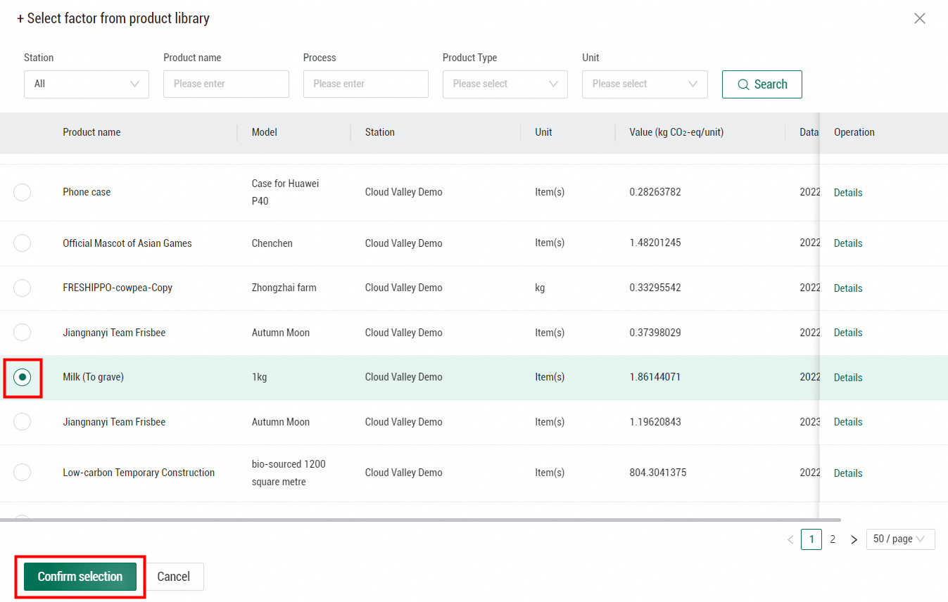Viewport: 948px width, 602px height.
Task: Click FRESHIPPO-cowpea-Copy product name
Action: coord(118,288)
